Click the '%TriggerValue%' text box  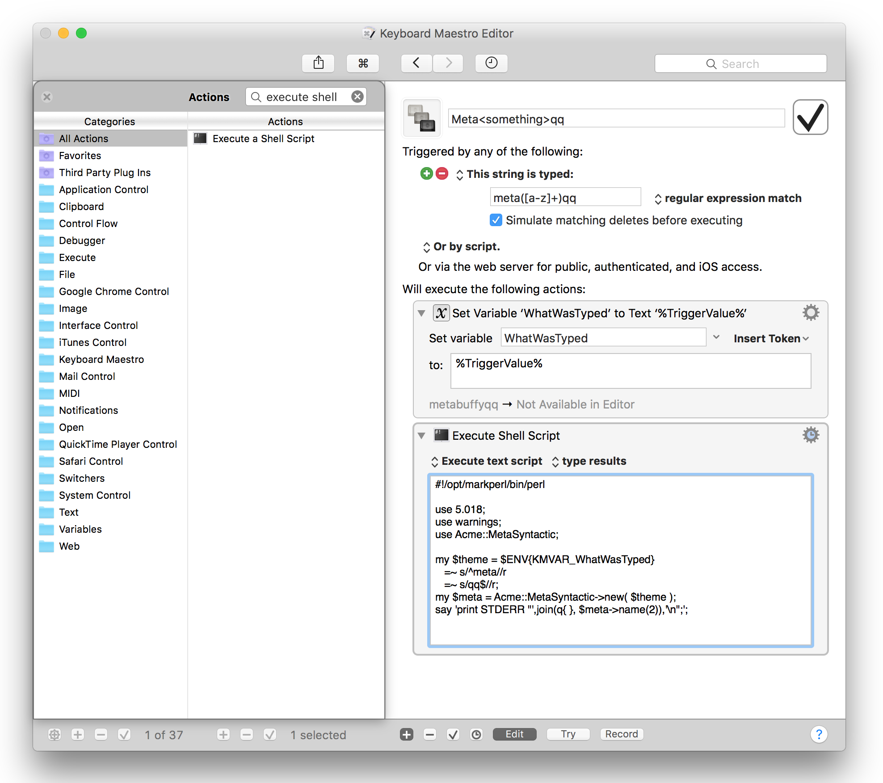pyautogui.click(x=631, y=370)
